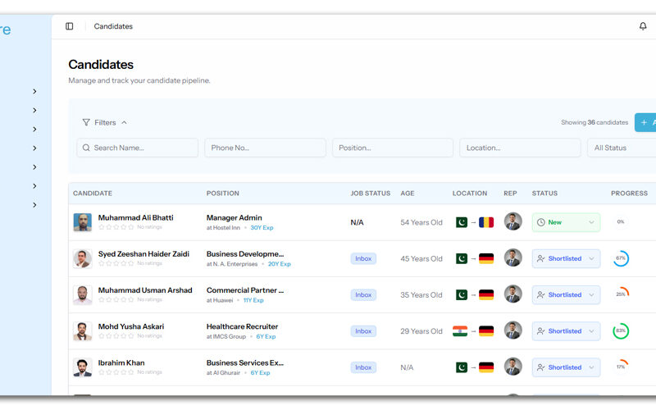Open Shortlisted dropdown for Mohd Yusha Askari
This screenshot has height=410, width=656.
coord(566,331)
